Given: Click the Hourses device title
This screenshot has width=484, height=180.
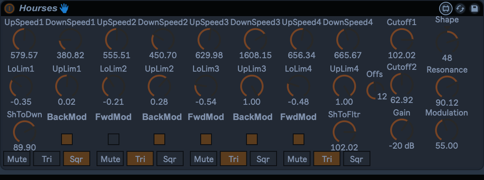Looking at the screenshot, I should click(38, 8).
